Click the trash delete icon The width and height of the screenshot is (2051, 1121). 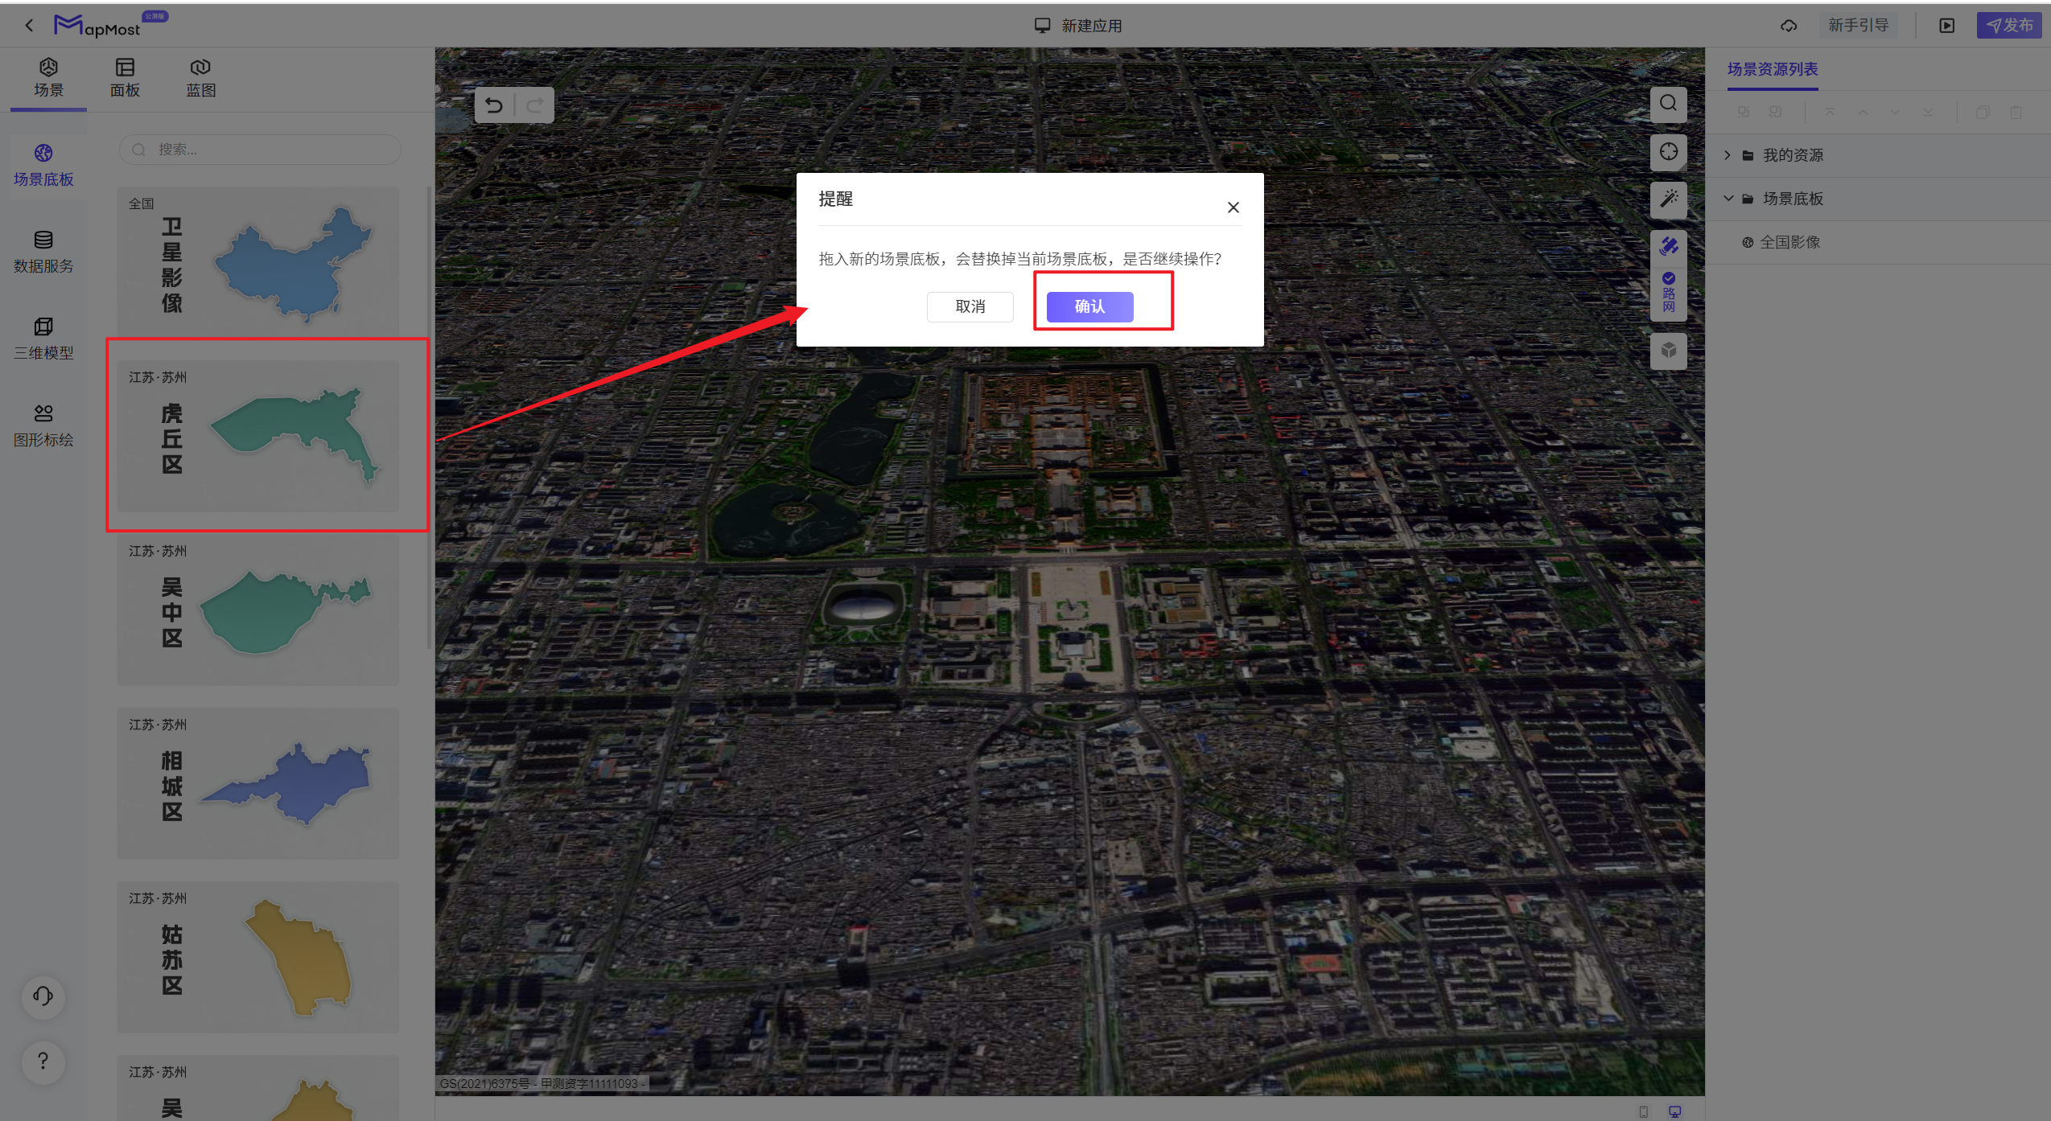(2016, 112)
